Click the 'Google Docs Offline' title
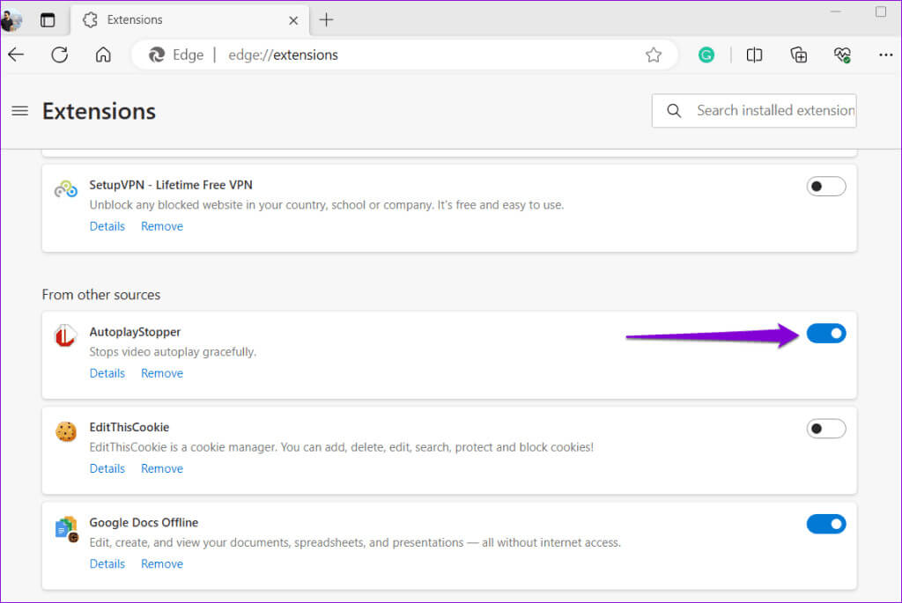Screen dimensions: 902x603 click(144, 523)
